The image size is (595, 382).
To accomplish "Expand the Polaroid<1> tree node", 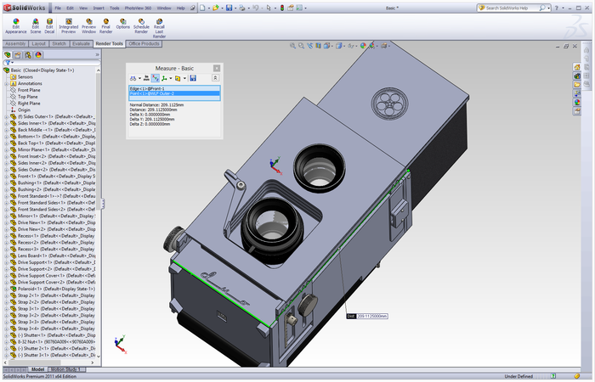I will coord(7,289).
